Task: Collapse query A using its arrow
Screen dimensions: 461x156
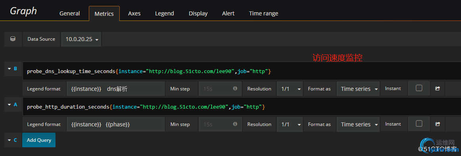Action: tap(9, 105)
